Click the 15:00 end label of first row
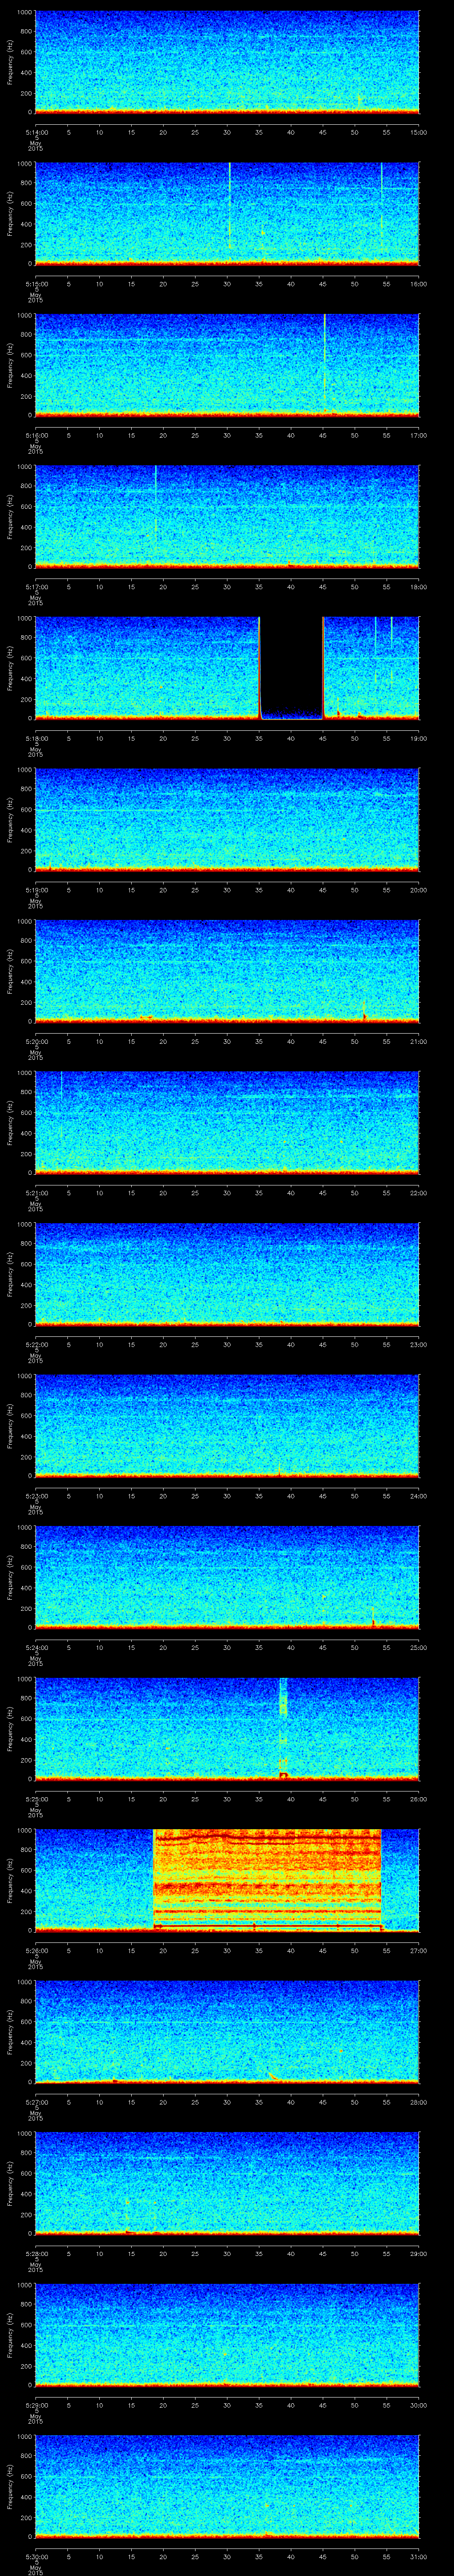454x2576 pixels. [419, 131]
